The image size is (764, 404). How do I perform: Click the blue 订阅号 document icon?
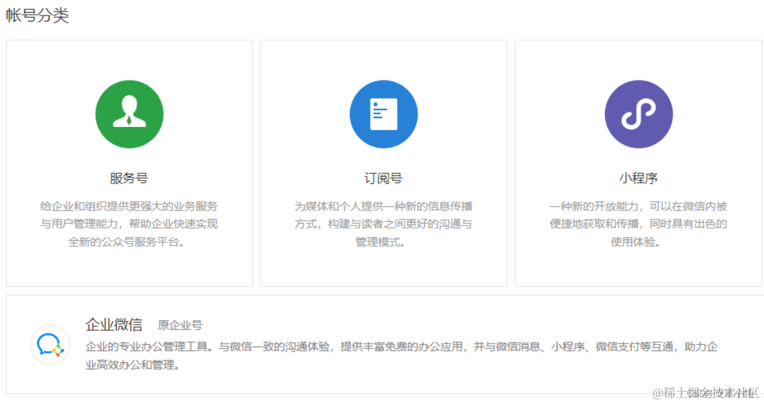point(383,114)
